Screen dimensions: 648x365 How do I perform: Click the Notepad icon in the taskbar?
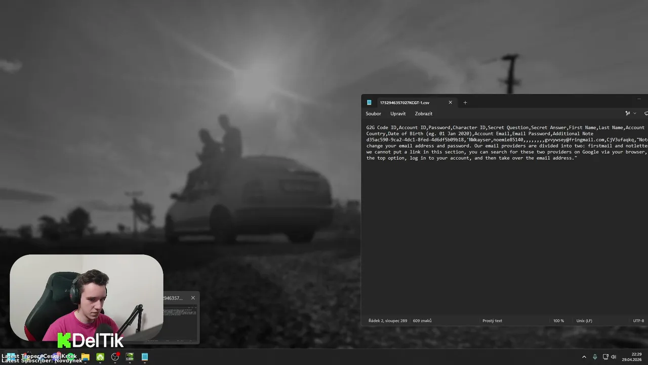(x=144, y=357)
